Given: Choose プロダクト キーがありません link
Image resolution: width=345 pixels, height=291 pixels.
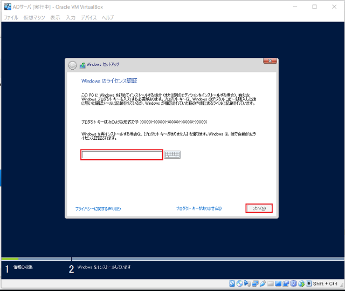Looking at the screenshot, I should tap(199, 208).
